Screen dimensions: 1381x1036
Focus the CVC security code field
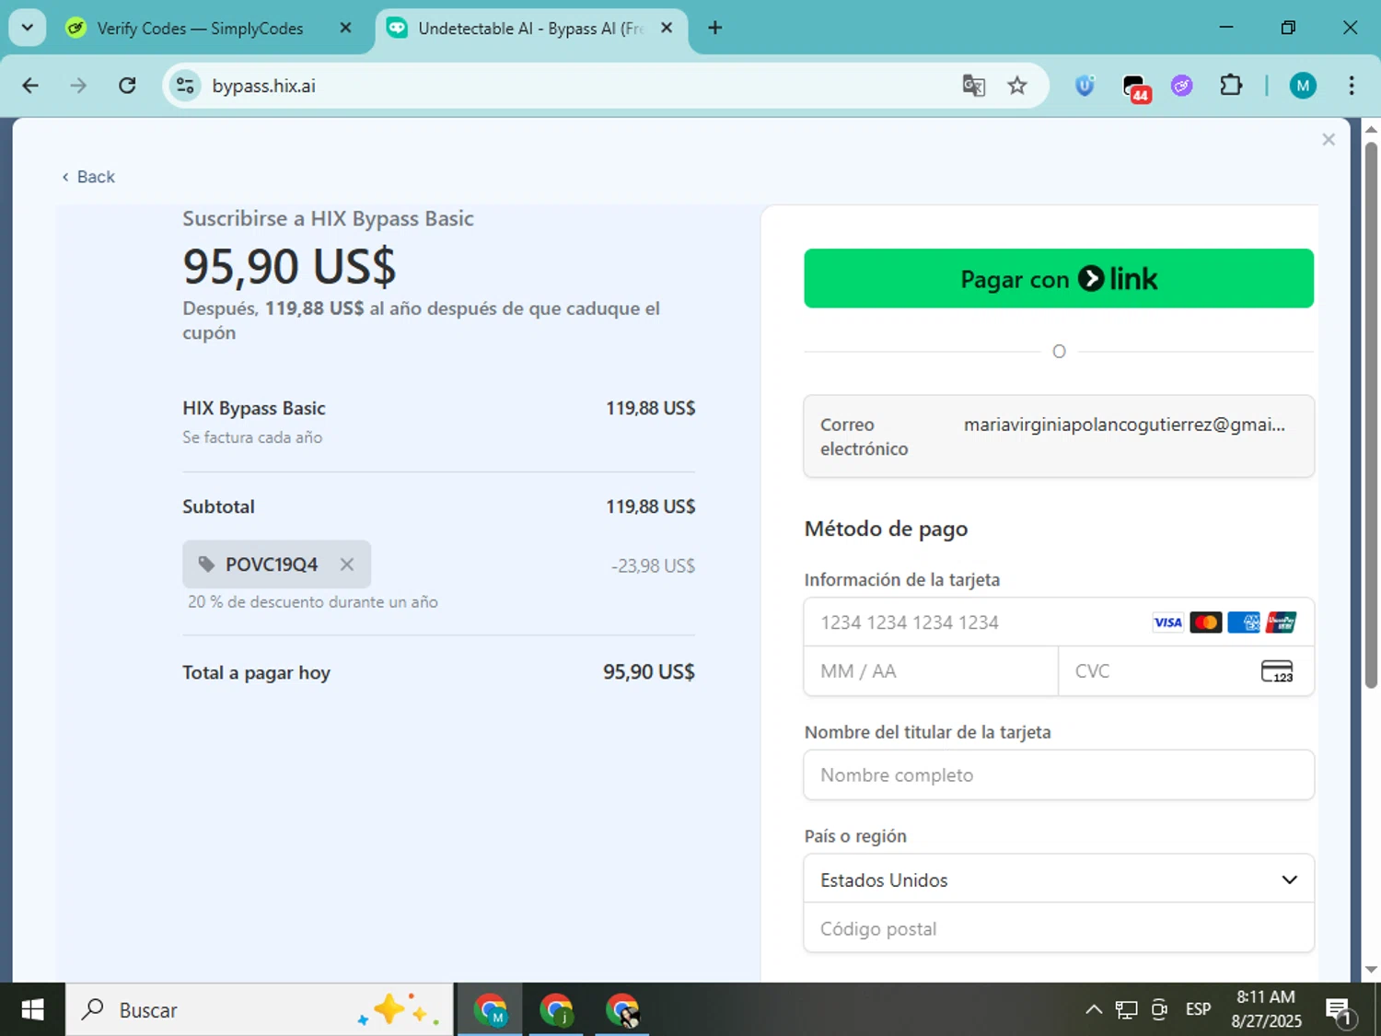tap(1186, 671)
